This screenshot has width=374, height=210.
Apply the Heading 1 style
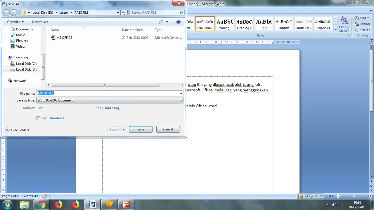coord(224,24)
